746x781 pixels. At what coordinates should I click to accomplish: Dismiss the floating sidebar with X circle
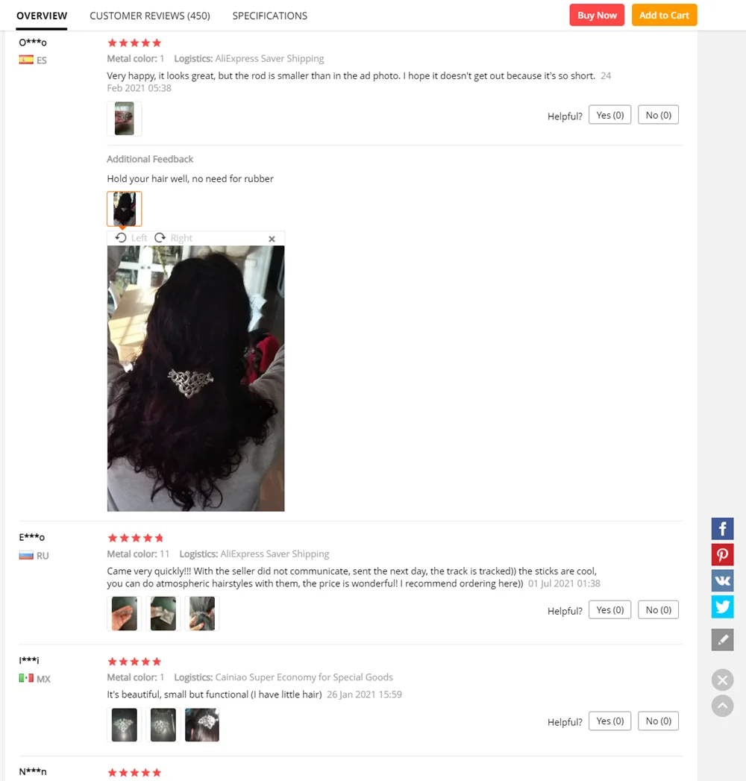pos(722,680)
